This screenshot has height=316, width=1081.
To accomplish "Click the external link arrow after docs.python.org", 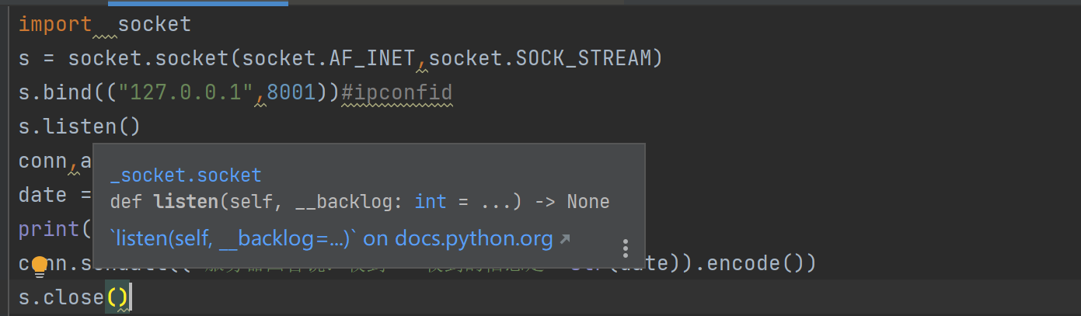I will [x=565, y=240].
